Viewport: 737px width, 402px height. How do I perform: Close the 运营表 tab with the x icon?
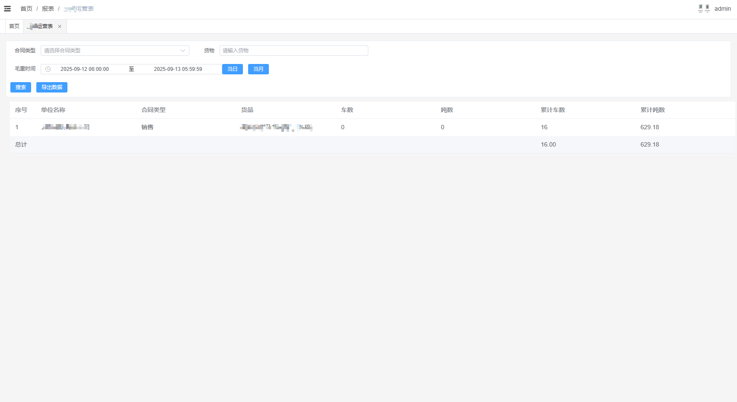click(x=60, y=26)
